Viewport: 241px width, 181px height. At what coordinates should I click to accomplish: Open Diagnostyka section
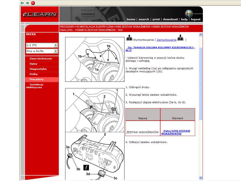38,69
